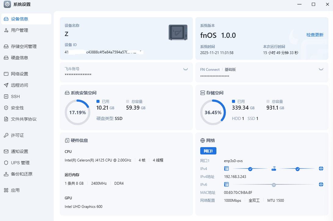Image resolution: width=333 pixels, height=221 pixels.
Task: Go to 网络设置 section
Action: pyautogui.click(x=19, y=74)
